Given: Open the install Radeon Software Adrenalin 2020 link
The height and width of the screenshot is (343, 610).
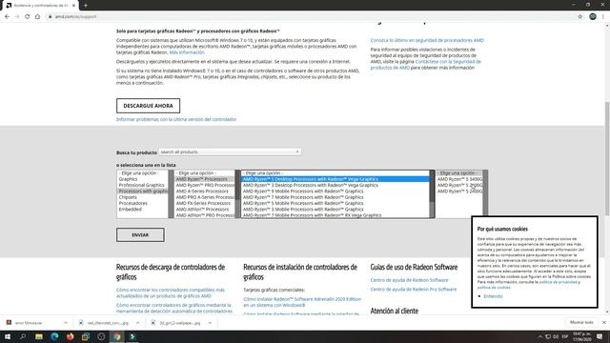Looking at the screenshot, I should tap(302, 302).
